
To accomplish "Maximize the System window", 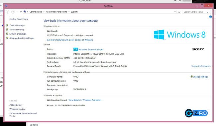I will coord(202,6).
